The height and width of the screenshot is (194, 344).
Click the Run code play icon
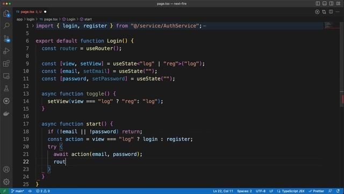pyautogui.click(x=317, y=12)
